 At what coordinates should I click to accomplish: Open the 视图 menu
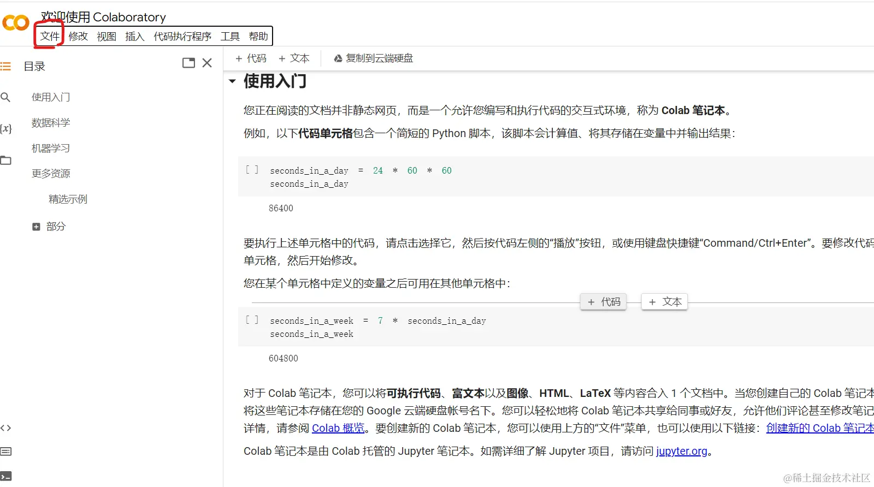tap(107, 36)
